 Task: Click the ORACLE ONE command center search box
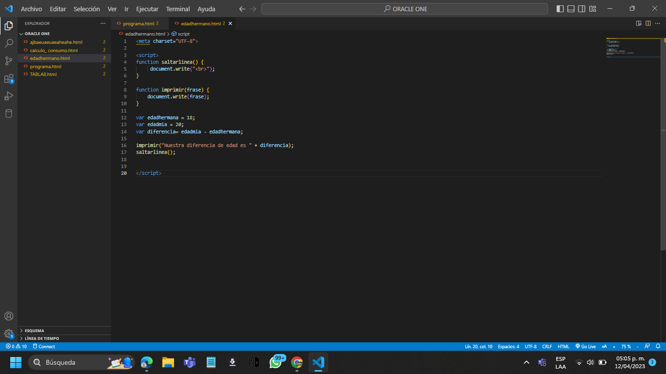[x=405, y=9]
